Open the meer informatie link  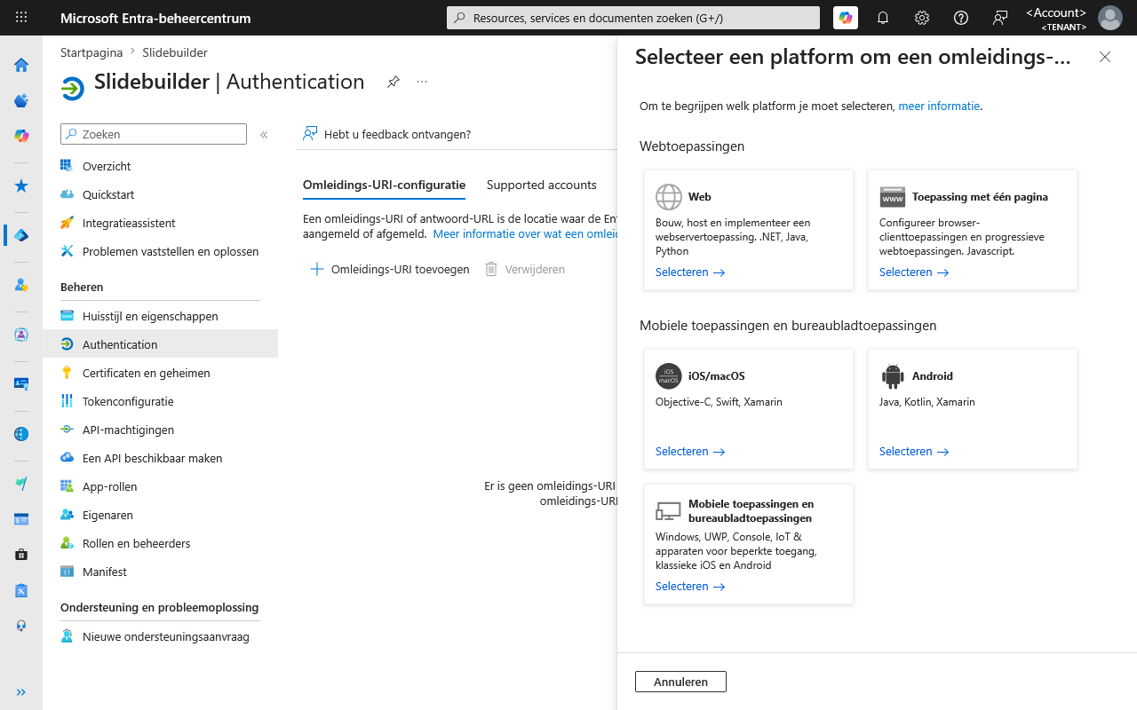click(x=939, y=106)
